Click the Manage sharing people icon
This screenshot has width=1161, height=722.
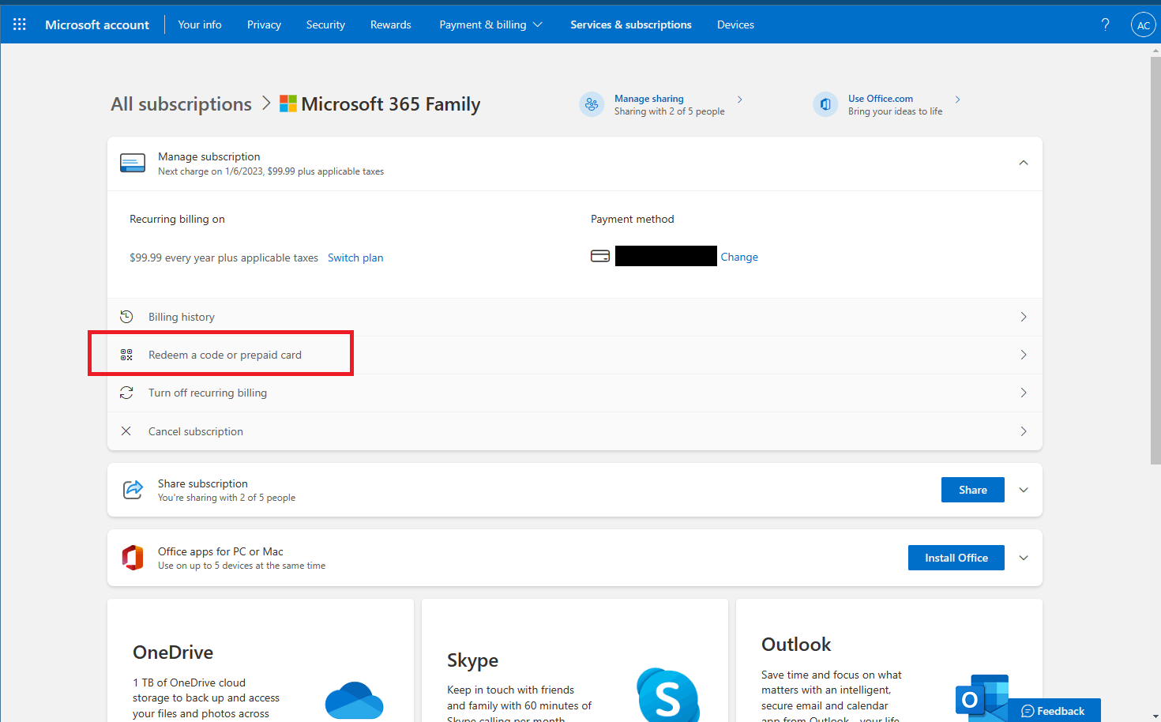point(592,104)
